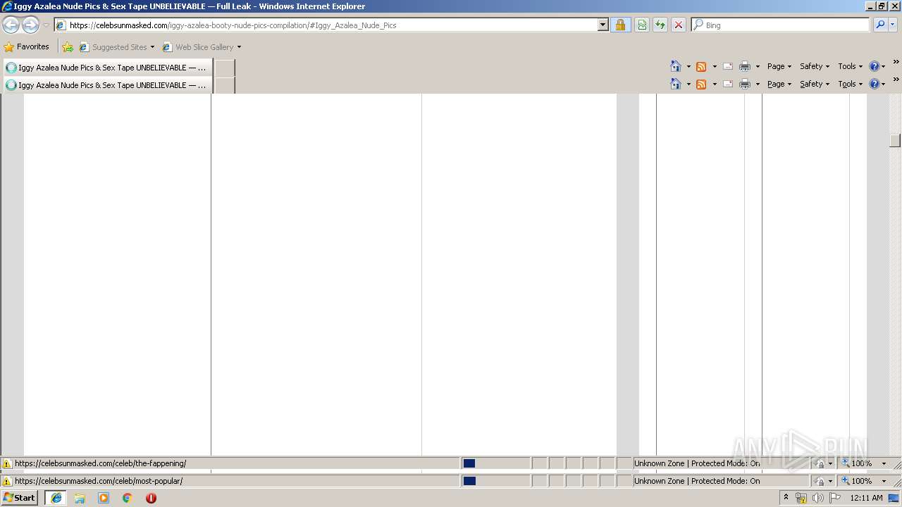Expand the Feeds dropdown in the upper command bar
Image resolution: width=902 pixels, height=507 pixels.
click(x=715, y=66)
